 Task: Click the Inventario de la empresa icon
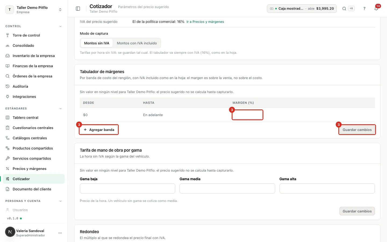[8, 56]
